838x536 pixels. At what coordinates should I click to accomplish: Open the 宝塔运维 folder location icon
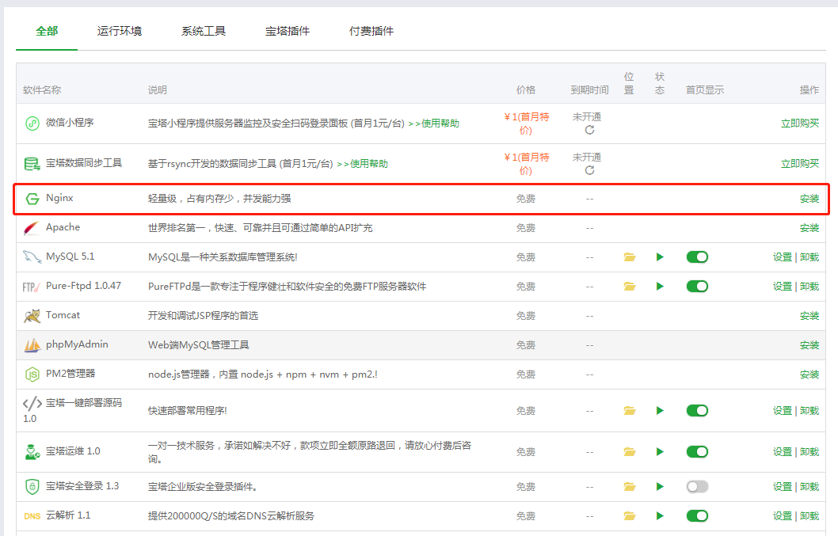coord(630,452)
